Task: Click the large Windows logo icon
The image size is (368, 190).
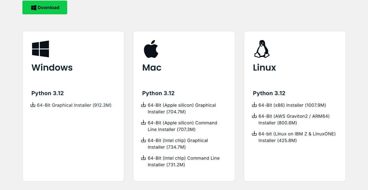Action: pyautogui.click(x=40, y=49)
